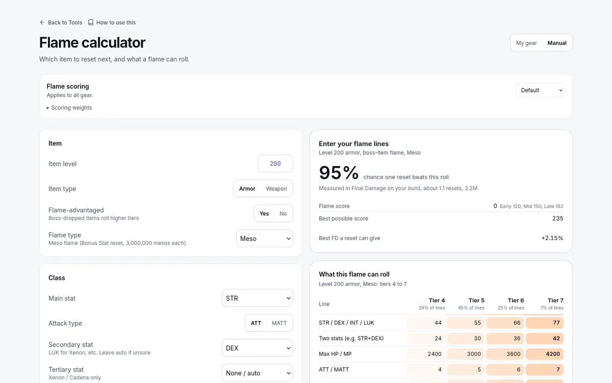
Task: Click the Max HP / MP value 3600
Action: pyautogui.click(x=505, y=354)
